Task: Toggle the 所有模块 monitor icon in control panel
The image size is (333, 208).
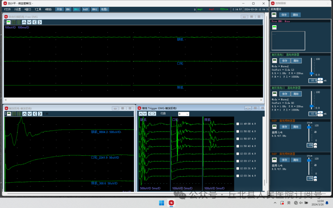Action: pos(274,15)
